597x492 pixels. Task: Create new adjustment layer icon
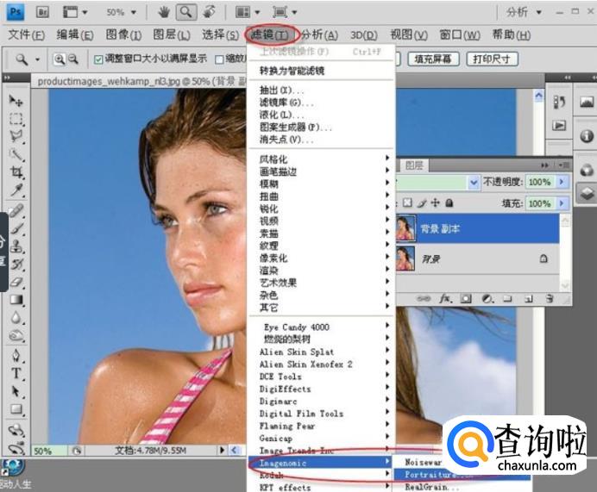pyautogui.click(x=487, y=299)
